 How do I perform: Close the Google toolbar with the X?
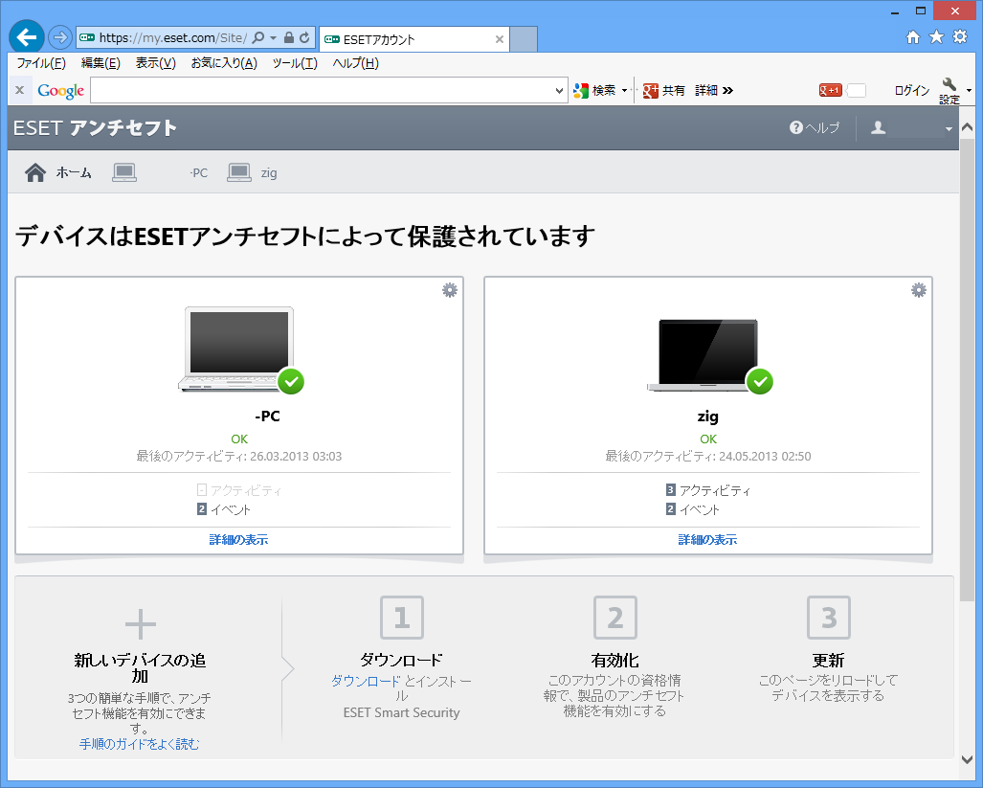click(19, 90)
